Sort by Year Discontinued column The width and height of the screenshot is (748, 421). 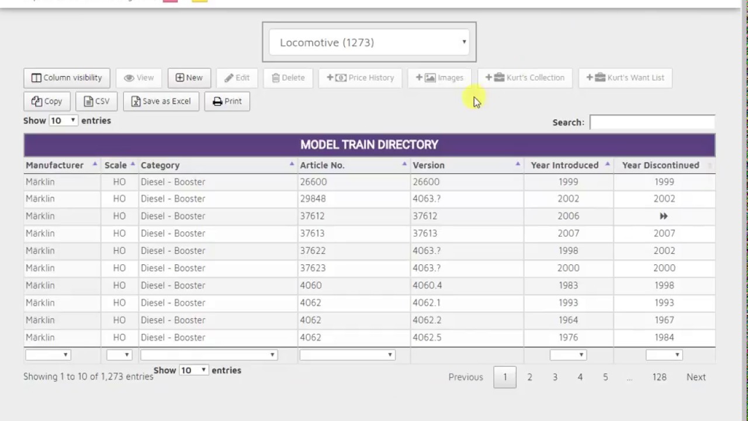664,165
